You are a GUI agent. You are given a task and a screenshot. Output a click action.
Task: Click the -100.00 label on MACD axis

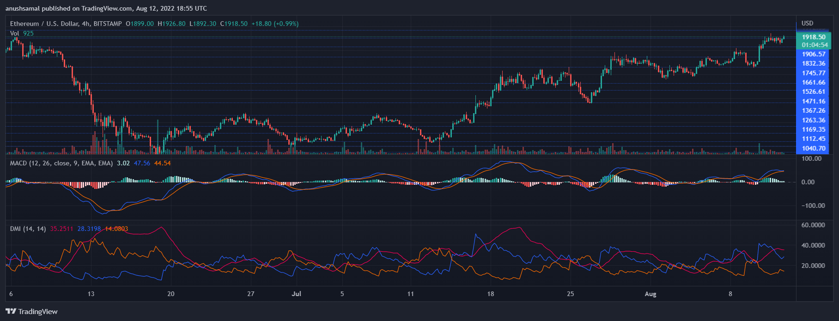812,206
